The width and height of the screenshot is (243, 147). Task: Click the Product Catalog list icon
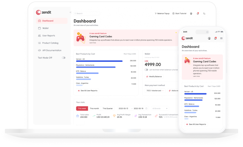39,43
